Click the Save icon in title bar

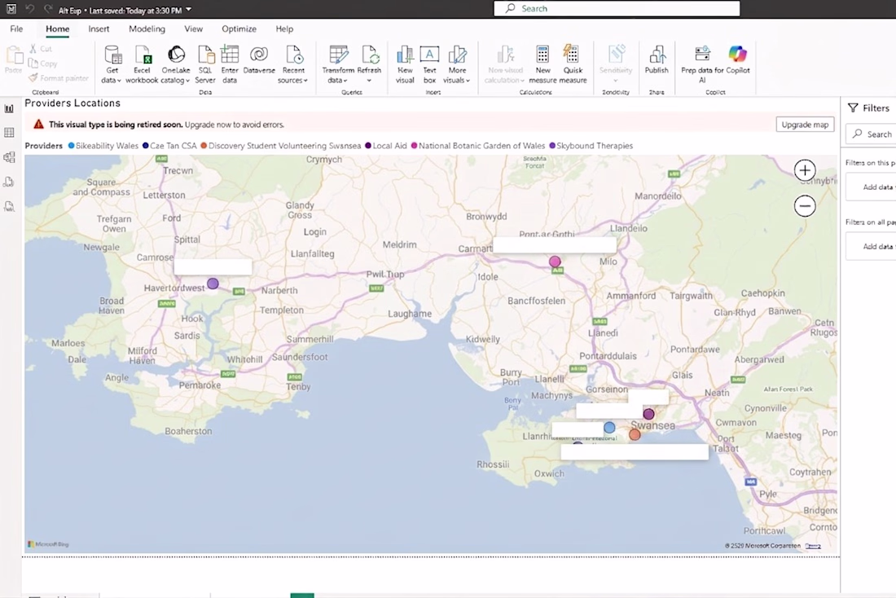pos(11,9)
